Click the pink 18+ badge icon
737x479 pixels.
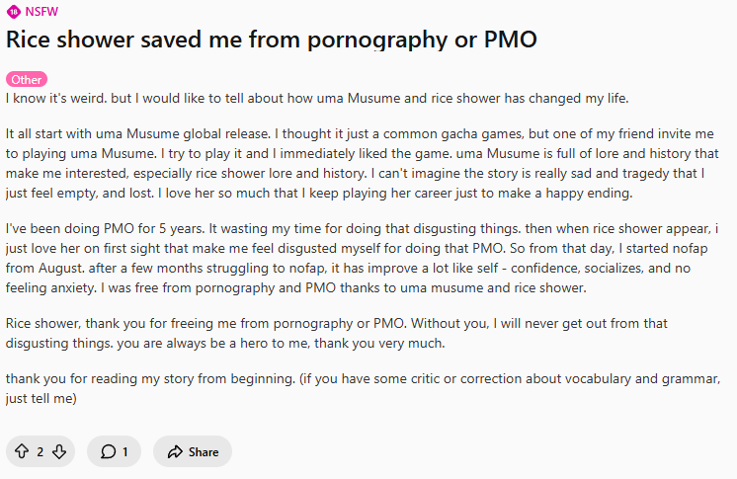(14, 12)
